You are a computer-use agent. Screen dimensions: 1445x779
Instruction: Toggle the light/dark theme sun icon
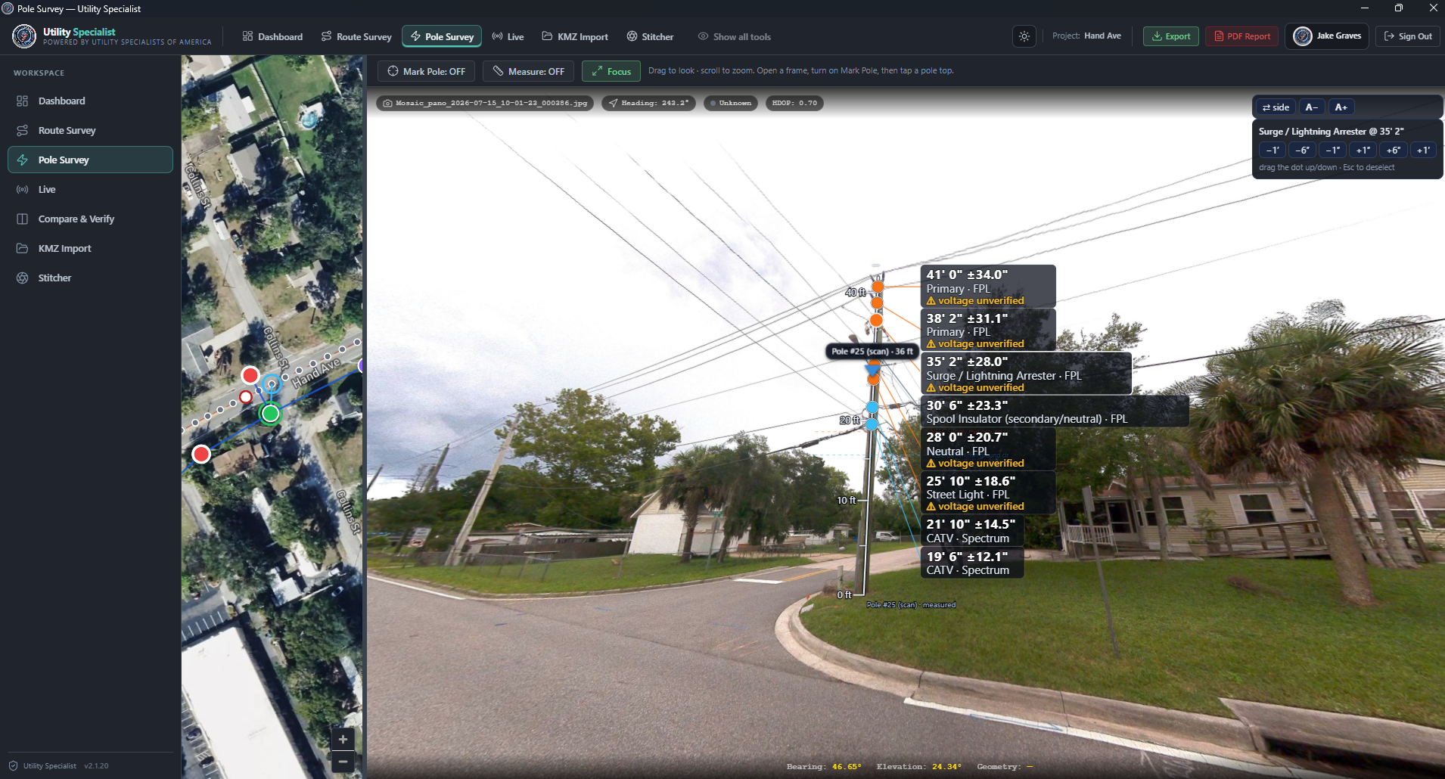tap(1024, 36)
